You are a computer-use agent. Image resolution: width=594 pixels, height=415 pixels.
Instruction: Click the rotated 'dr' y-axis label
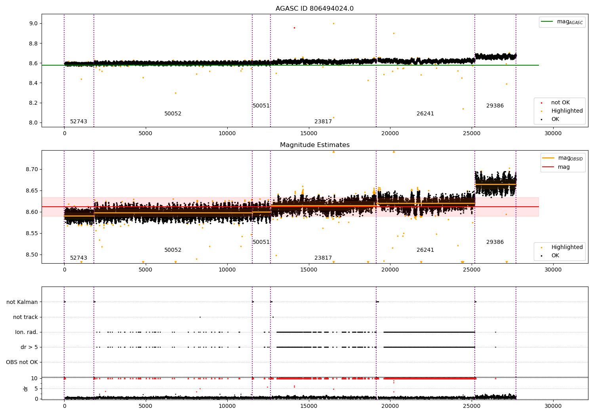point(26,389)
